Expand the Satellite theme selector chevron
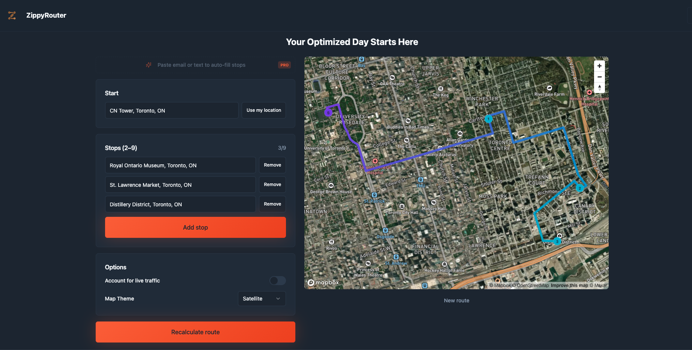 (278, 299)
